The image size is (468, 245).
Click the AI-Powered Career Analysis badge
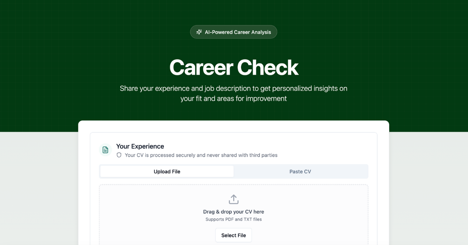coord(233,32)
